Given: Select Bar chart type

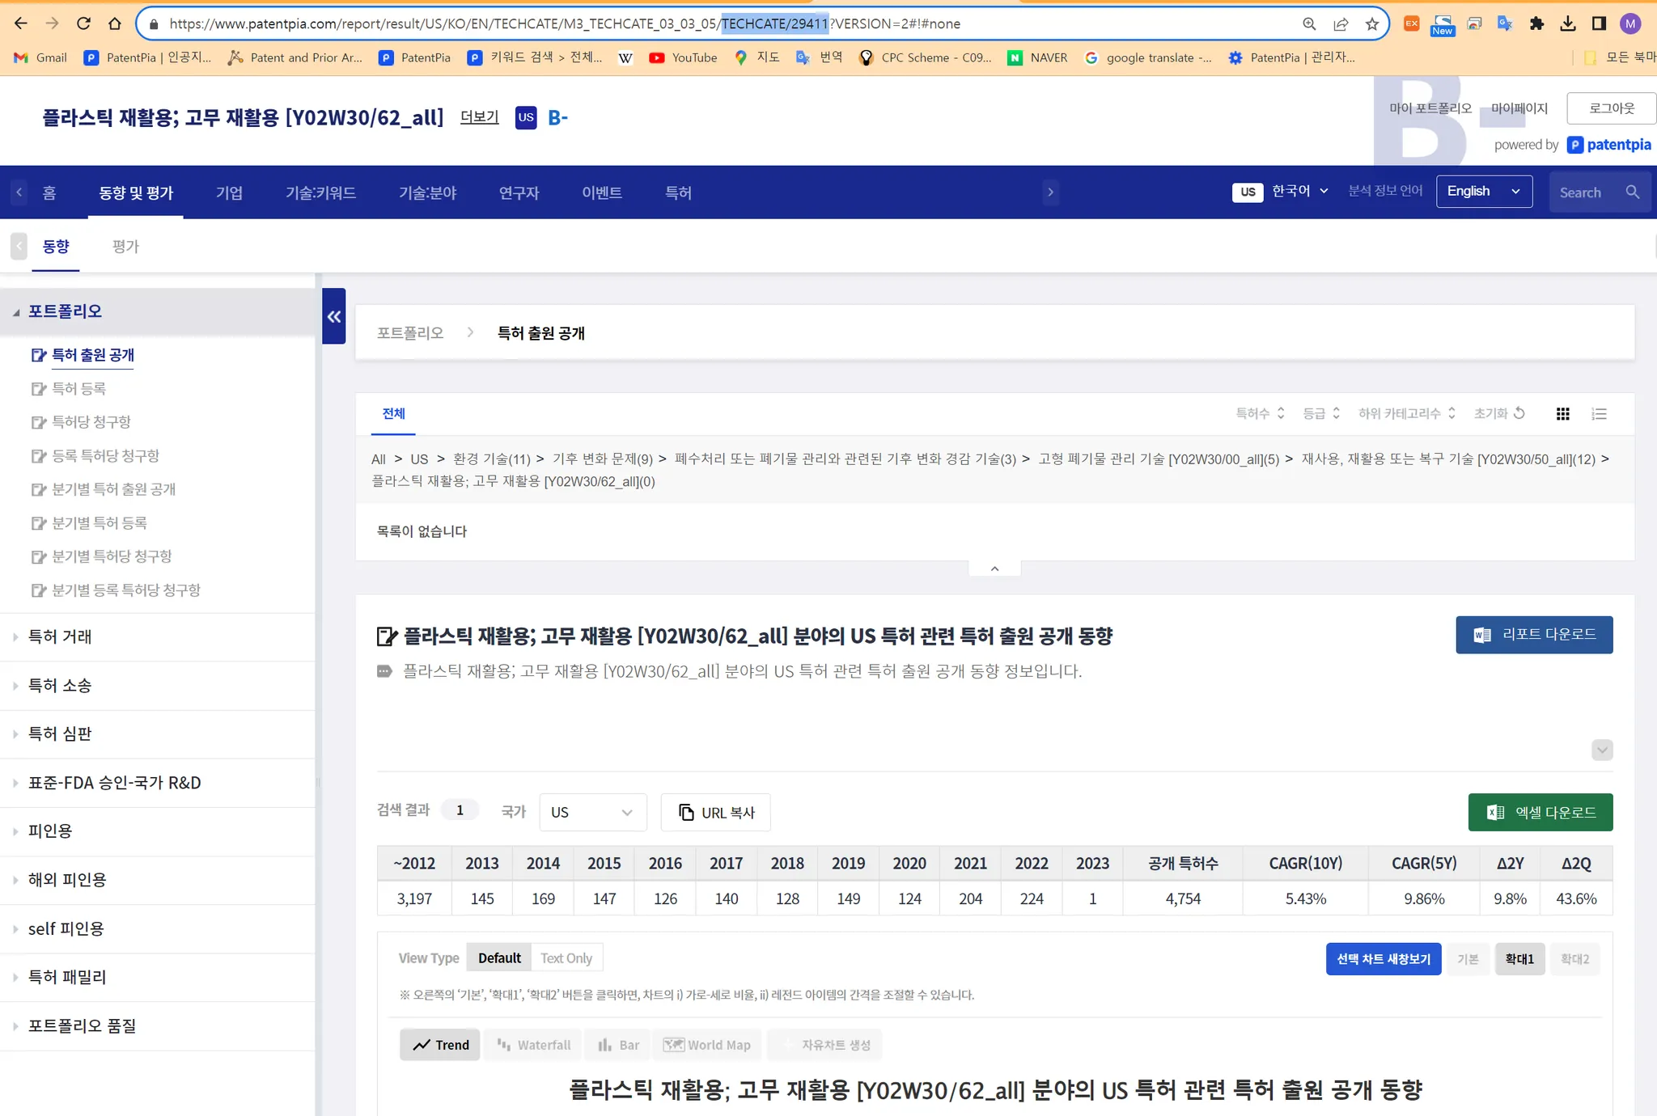Looking at the screenshot, I should coord(619,1045).
